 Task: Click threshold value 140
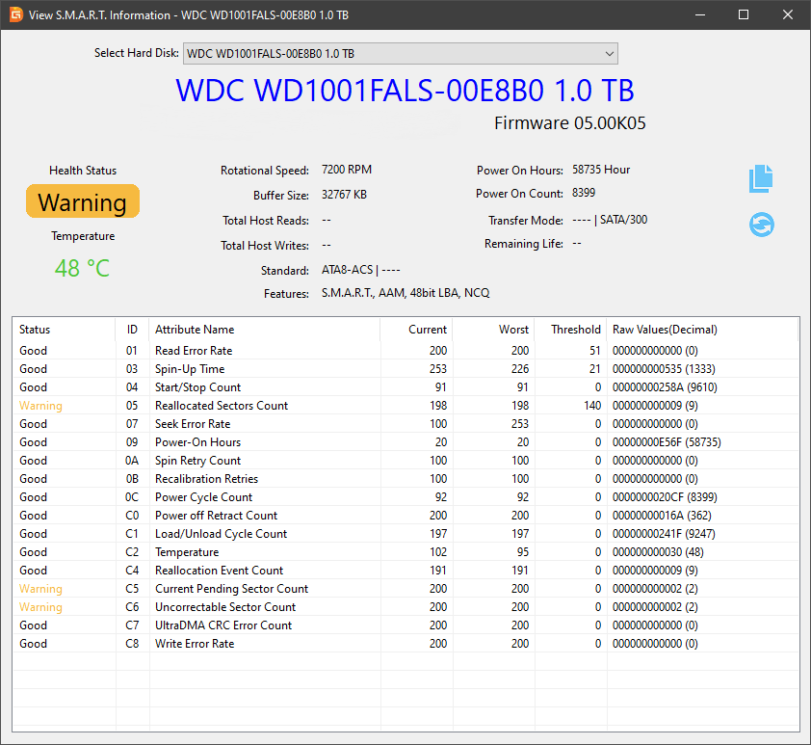592,406
